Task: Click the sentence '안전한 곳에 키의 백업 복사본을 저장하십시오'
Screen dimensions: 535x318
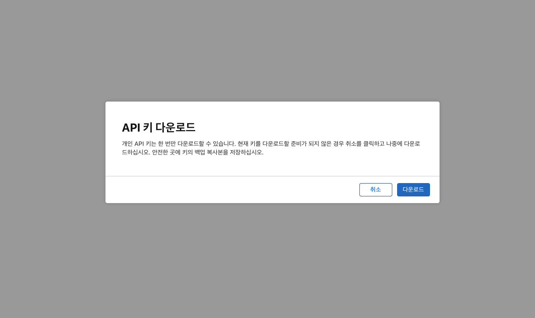Action: [x=207, y=153]
